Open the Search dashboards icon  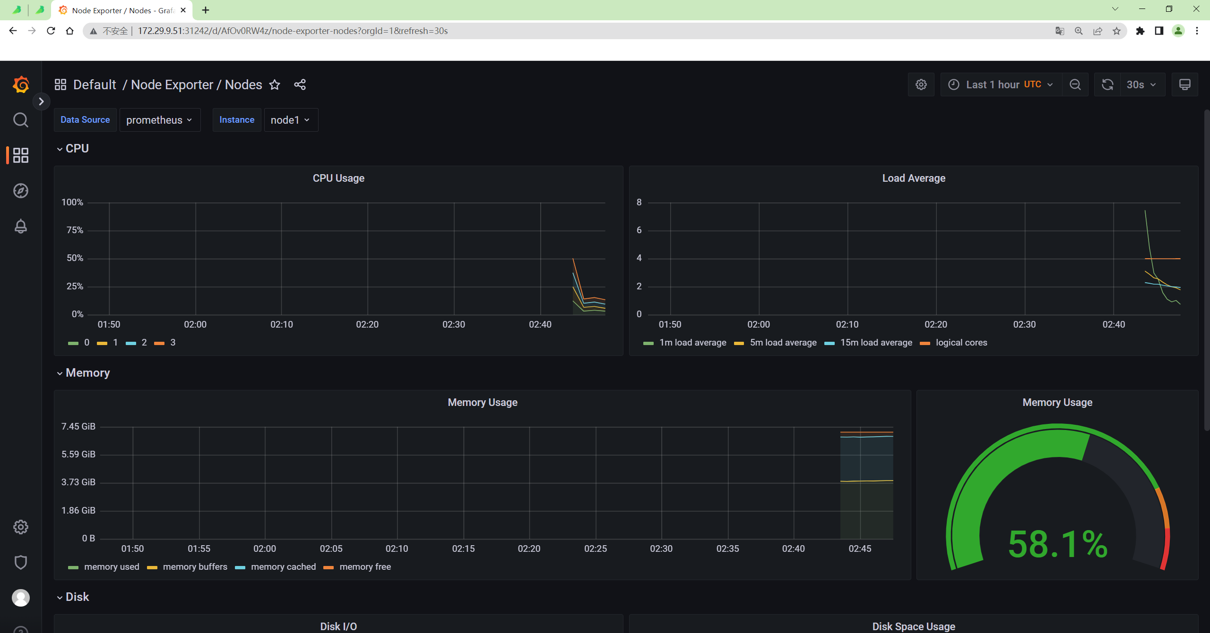[x=21, y=120]
